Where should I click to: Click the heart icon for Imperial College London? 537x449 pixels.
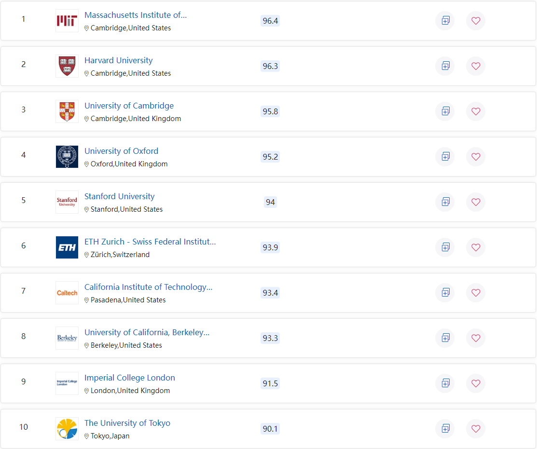(476, 383)
